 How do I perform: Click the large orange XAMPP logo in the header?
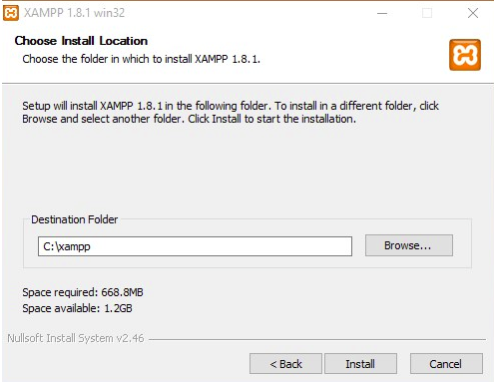coord(465,55)
